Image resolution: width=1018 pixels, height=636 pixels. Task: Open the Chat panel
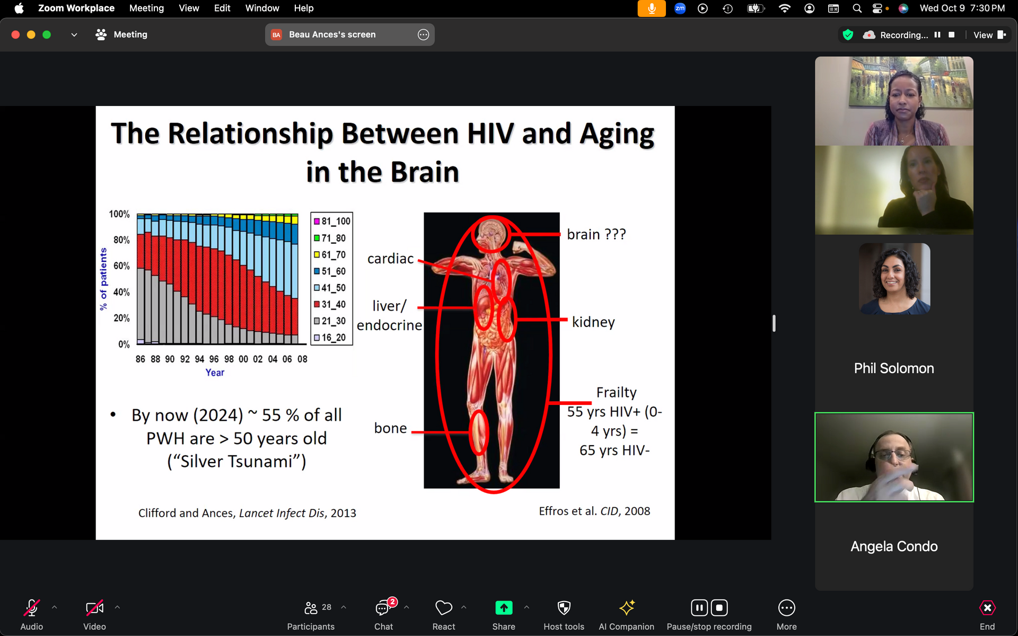(383, 608)
